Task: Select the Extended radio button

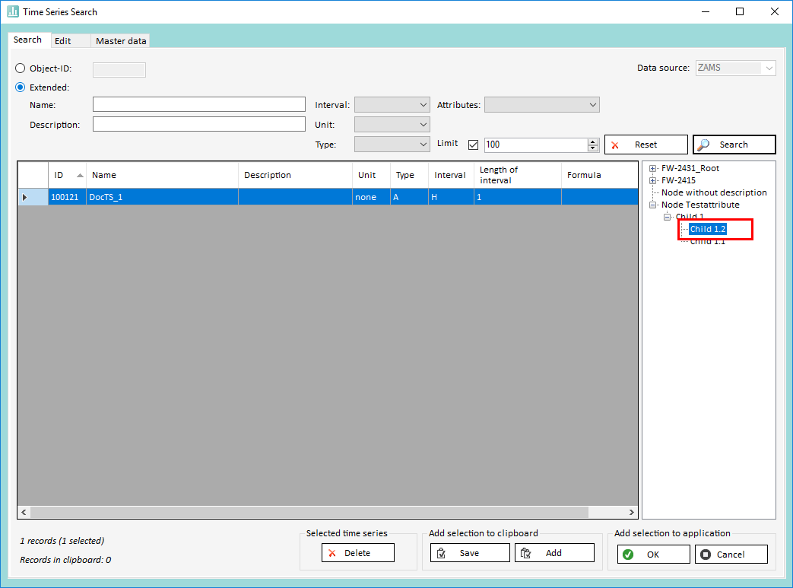Action: (21, 87)
